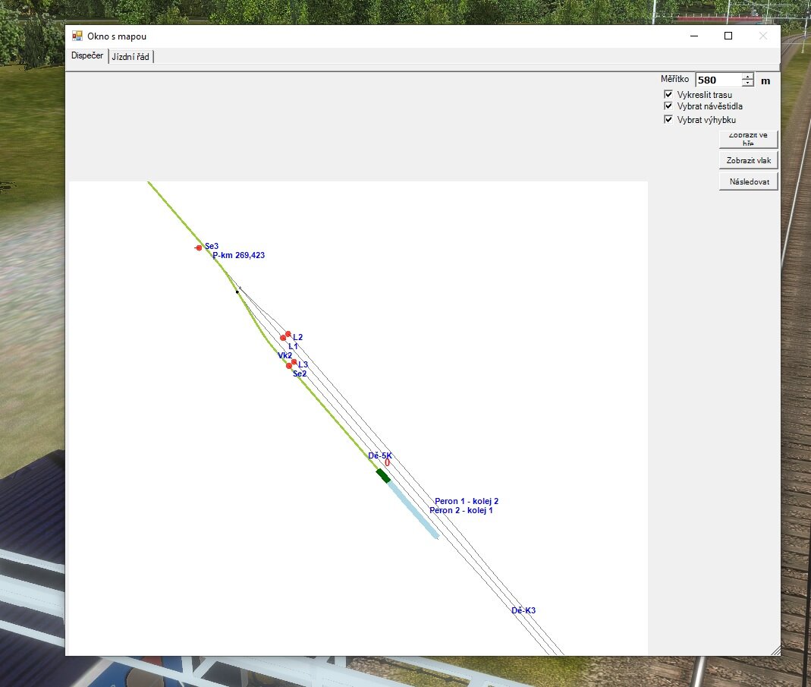Select the L1 signal red marker

(283, 338)
